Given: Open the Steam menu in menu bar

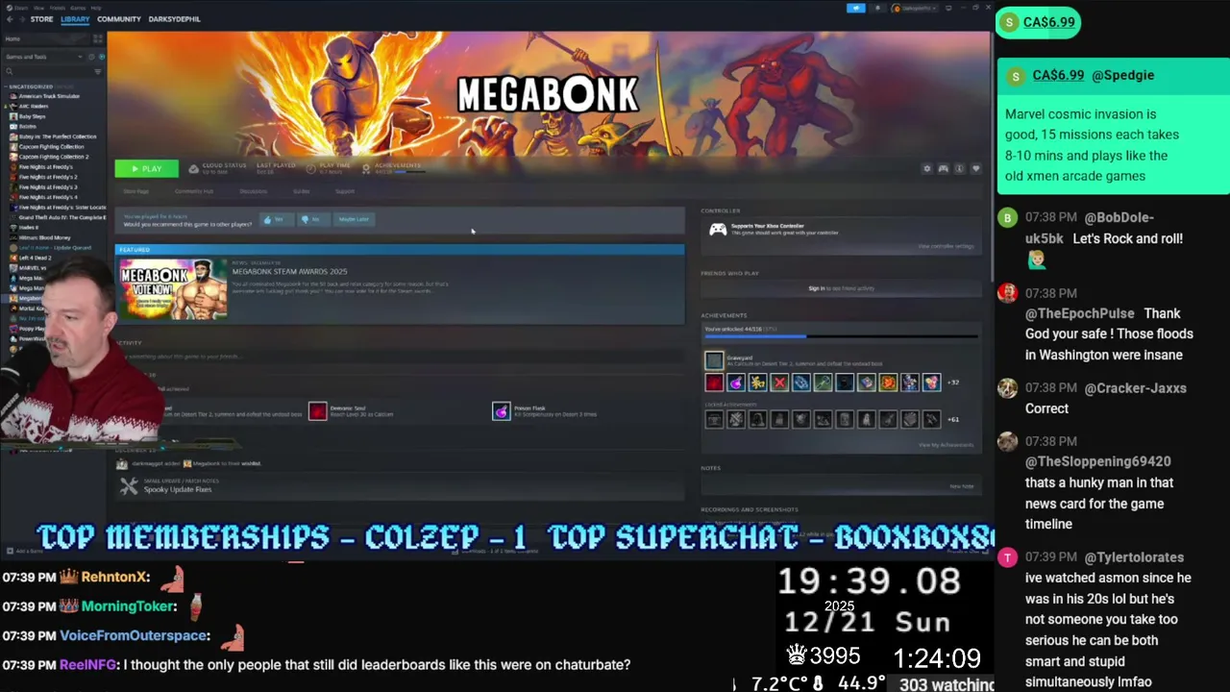Looking at the screenshot, I should tap(21, 8).
